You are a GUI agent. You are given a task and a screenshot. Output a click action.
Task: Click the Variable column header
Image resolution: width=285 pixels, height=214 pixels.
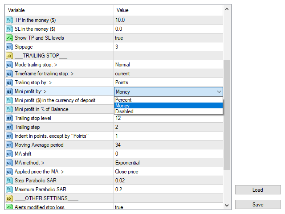[x=59, y=10]
